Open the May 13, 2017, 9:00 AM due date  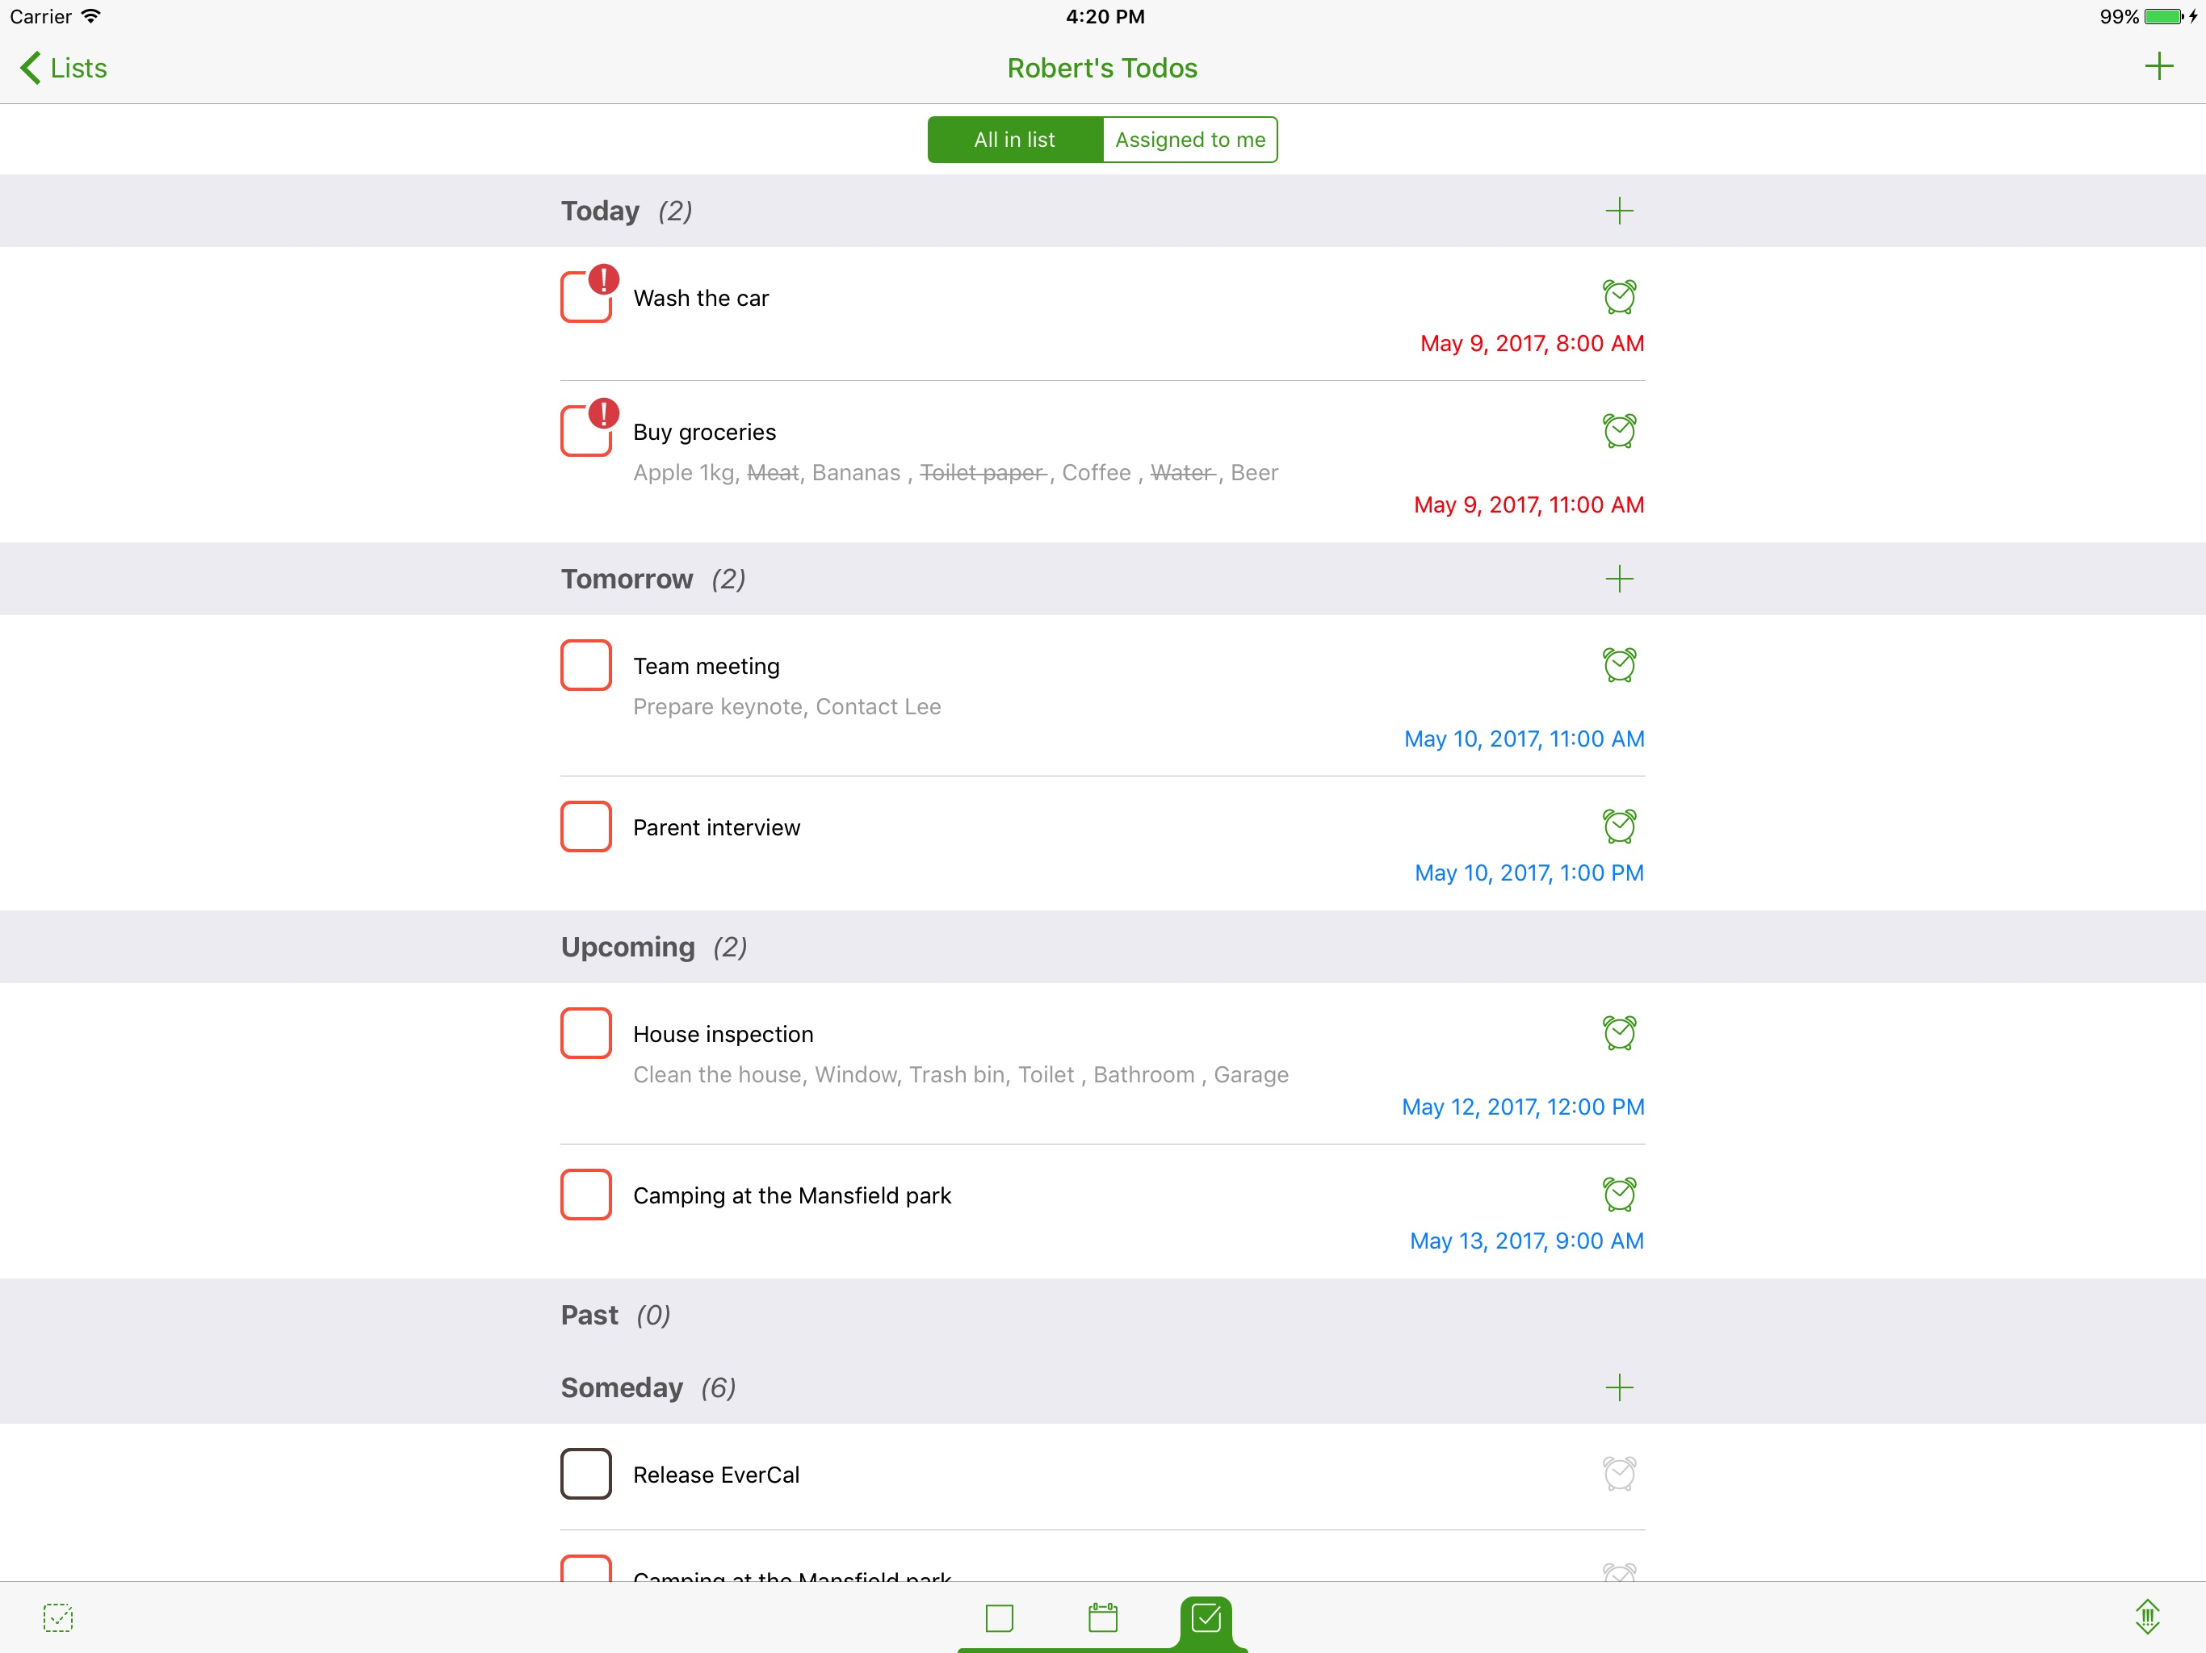pos(1526,1241)
